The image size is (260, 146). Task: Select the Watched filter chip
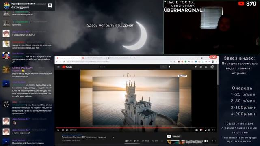click(176, 136)
